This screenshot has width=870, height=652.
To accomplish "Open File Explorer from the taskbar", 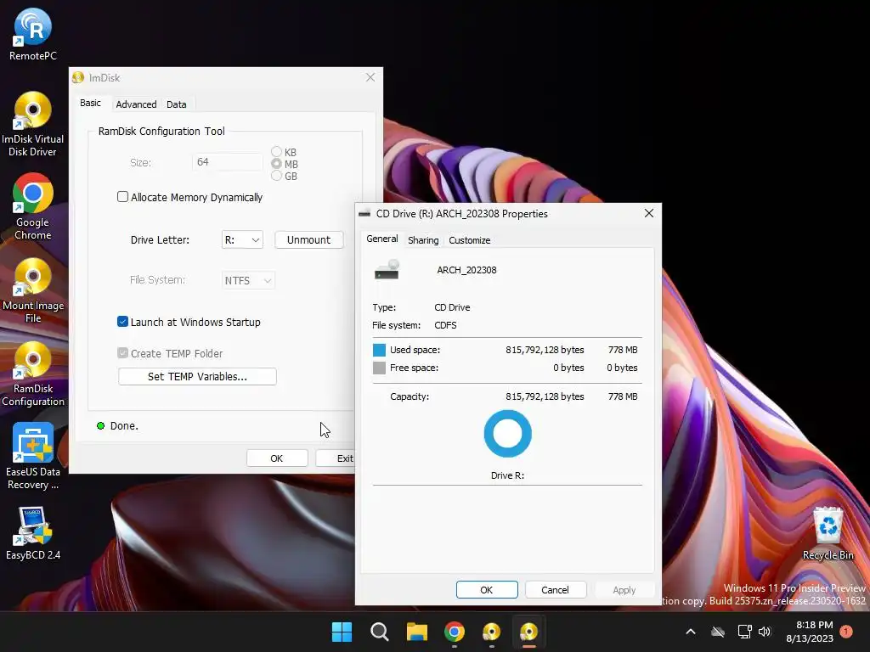I will point(416,632).
